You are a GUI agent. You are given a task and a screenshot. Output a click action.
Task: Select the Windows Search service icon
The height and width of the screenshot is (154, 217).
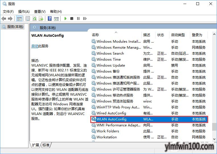[x=94, y=53]
